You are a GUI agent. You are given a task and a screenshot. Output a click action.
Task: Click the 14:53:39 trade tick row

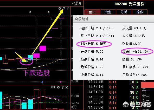pyautogui.click(x=113, y=82)
